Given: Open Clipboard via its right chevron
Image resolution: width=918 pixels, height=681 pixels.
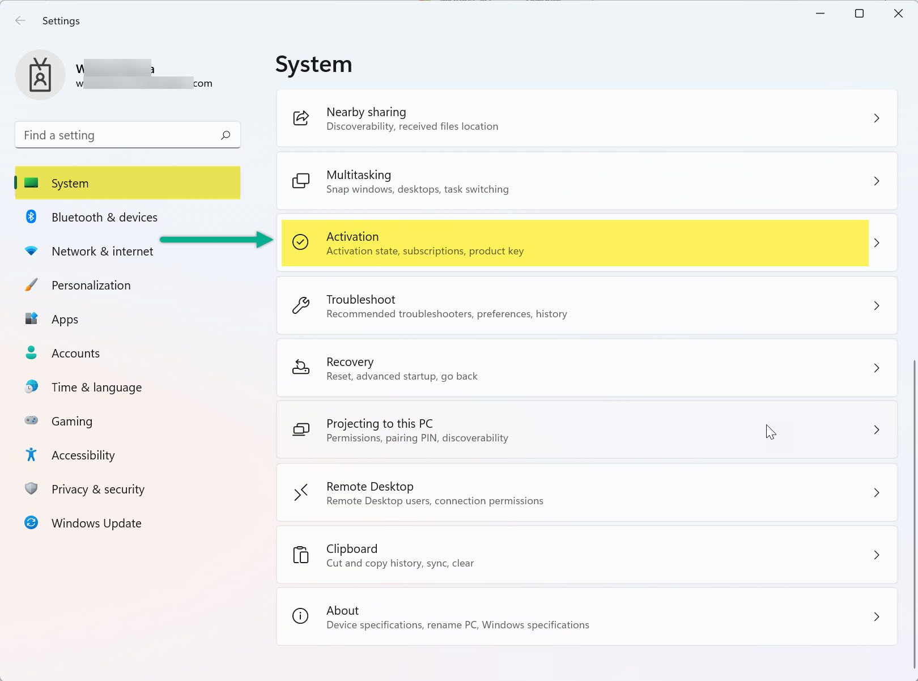Looking at the screenshot, I should (877, 555).
